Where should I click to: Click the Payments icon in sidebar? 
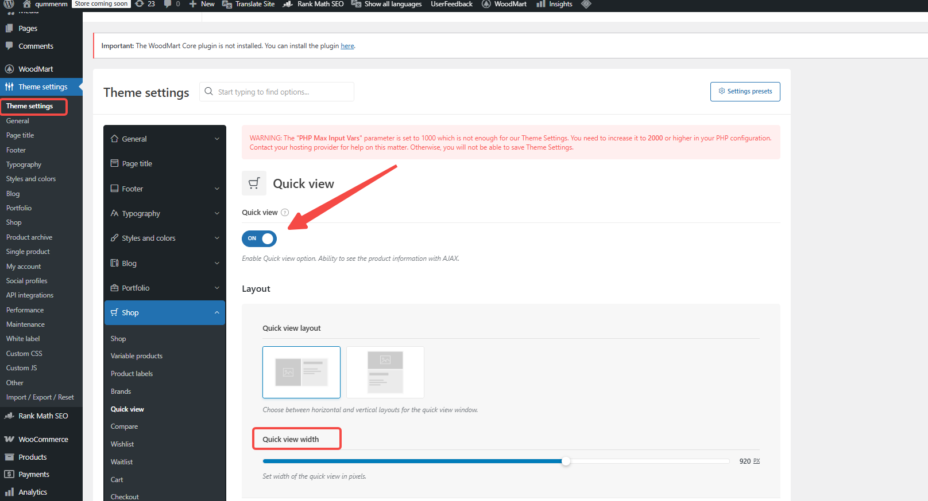tap(9, 475)
